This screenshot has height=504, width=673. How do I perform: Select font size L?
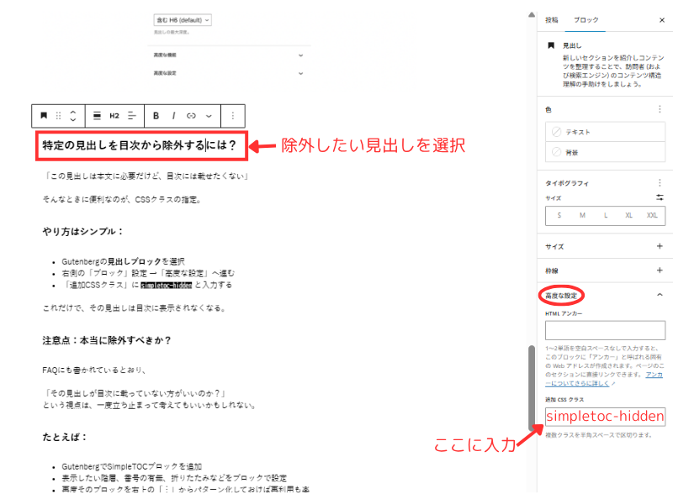click(606, 215)
